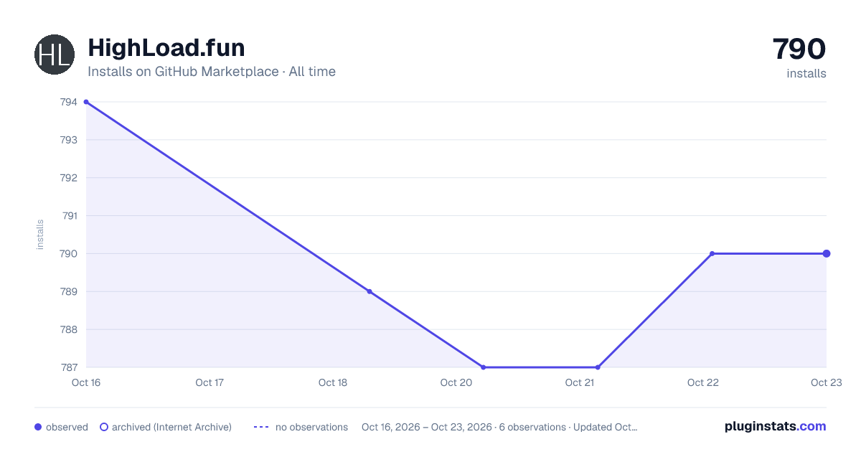Select the latest large data point on Oct 23
This screenshot has height=452, width=861.
point(827,253)
